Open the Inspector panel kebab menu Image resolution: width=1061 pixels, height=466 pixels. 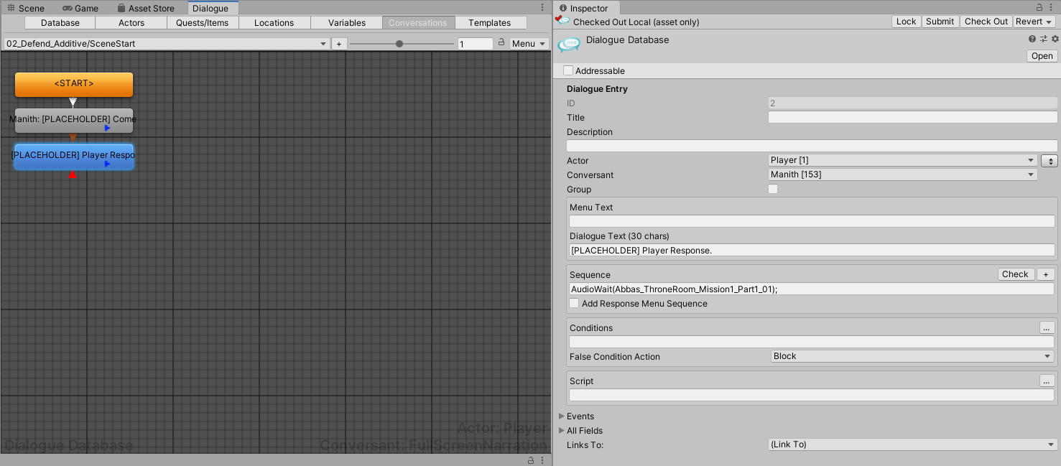tap(1052, 8)
